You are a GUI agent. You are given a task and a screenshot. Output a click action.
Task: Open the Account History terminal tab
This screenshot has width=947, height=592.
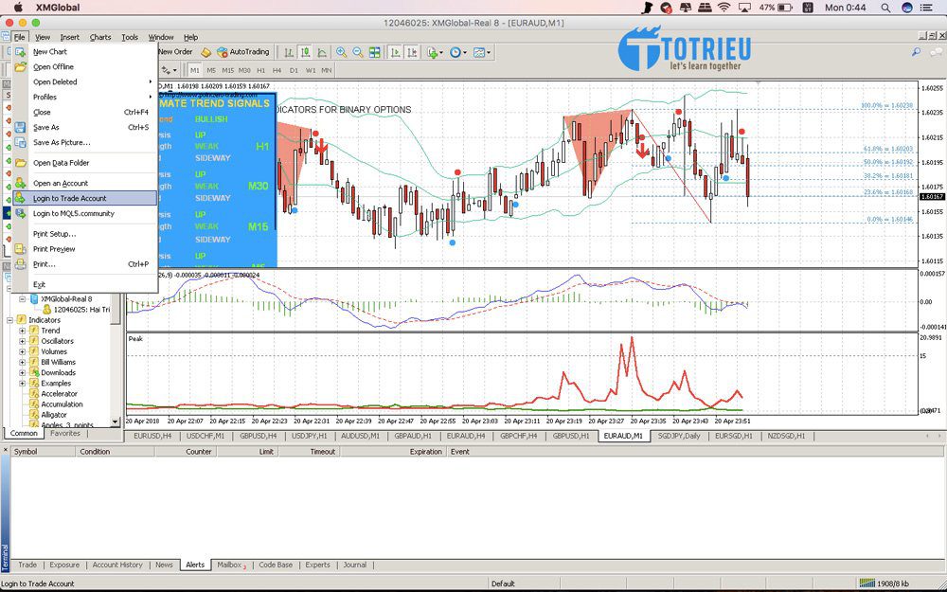point(117,565)
